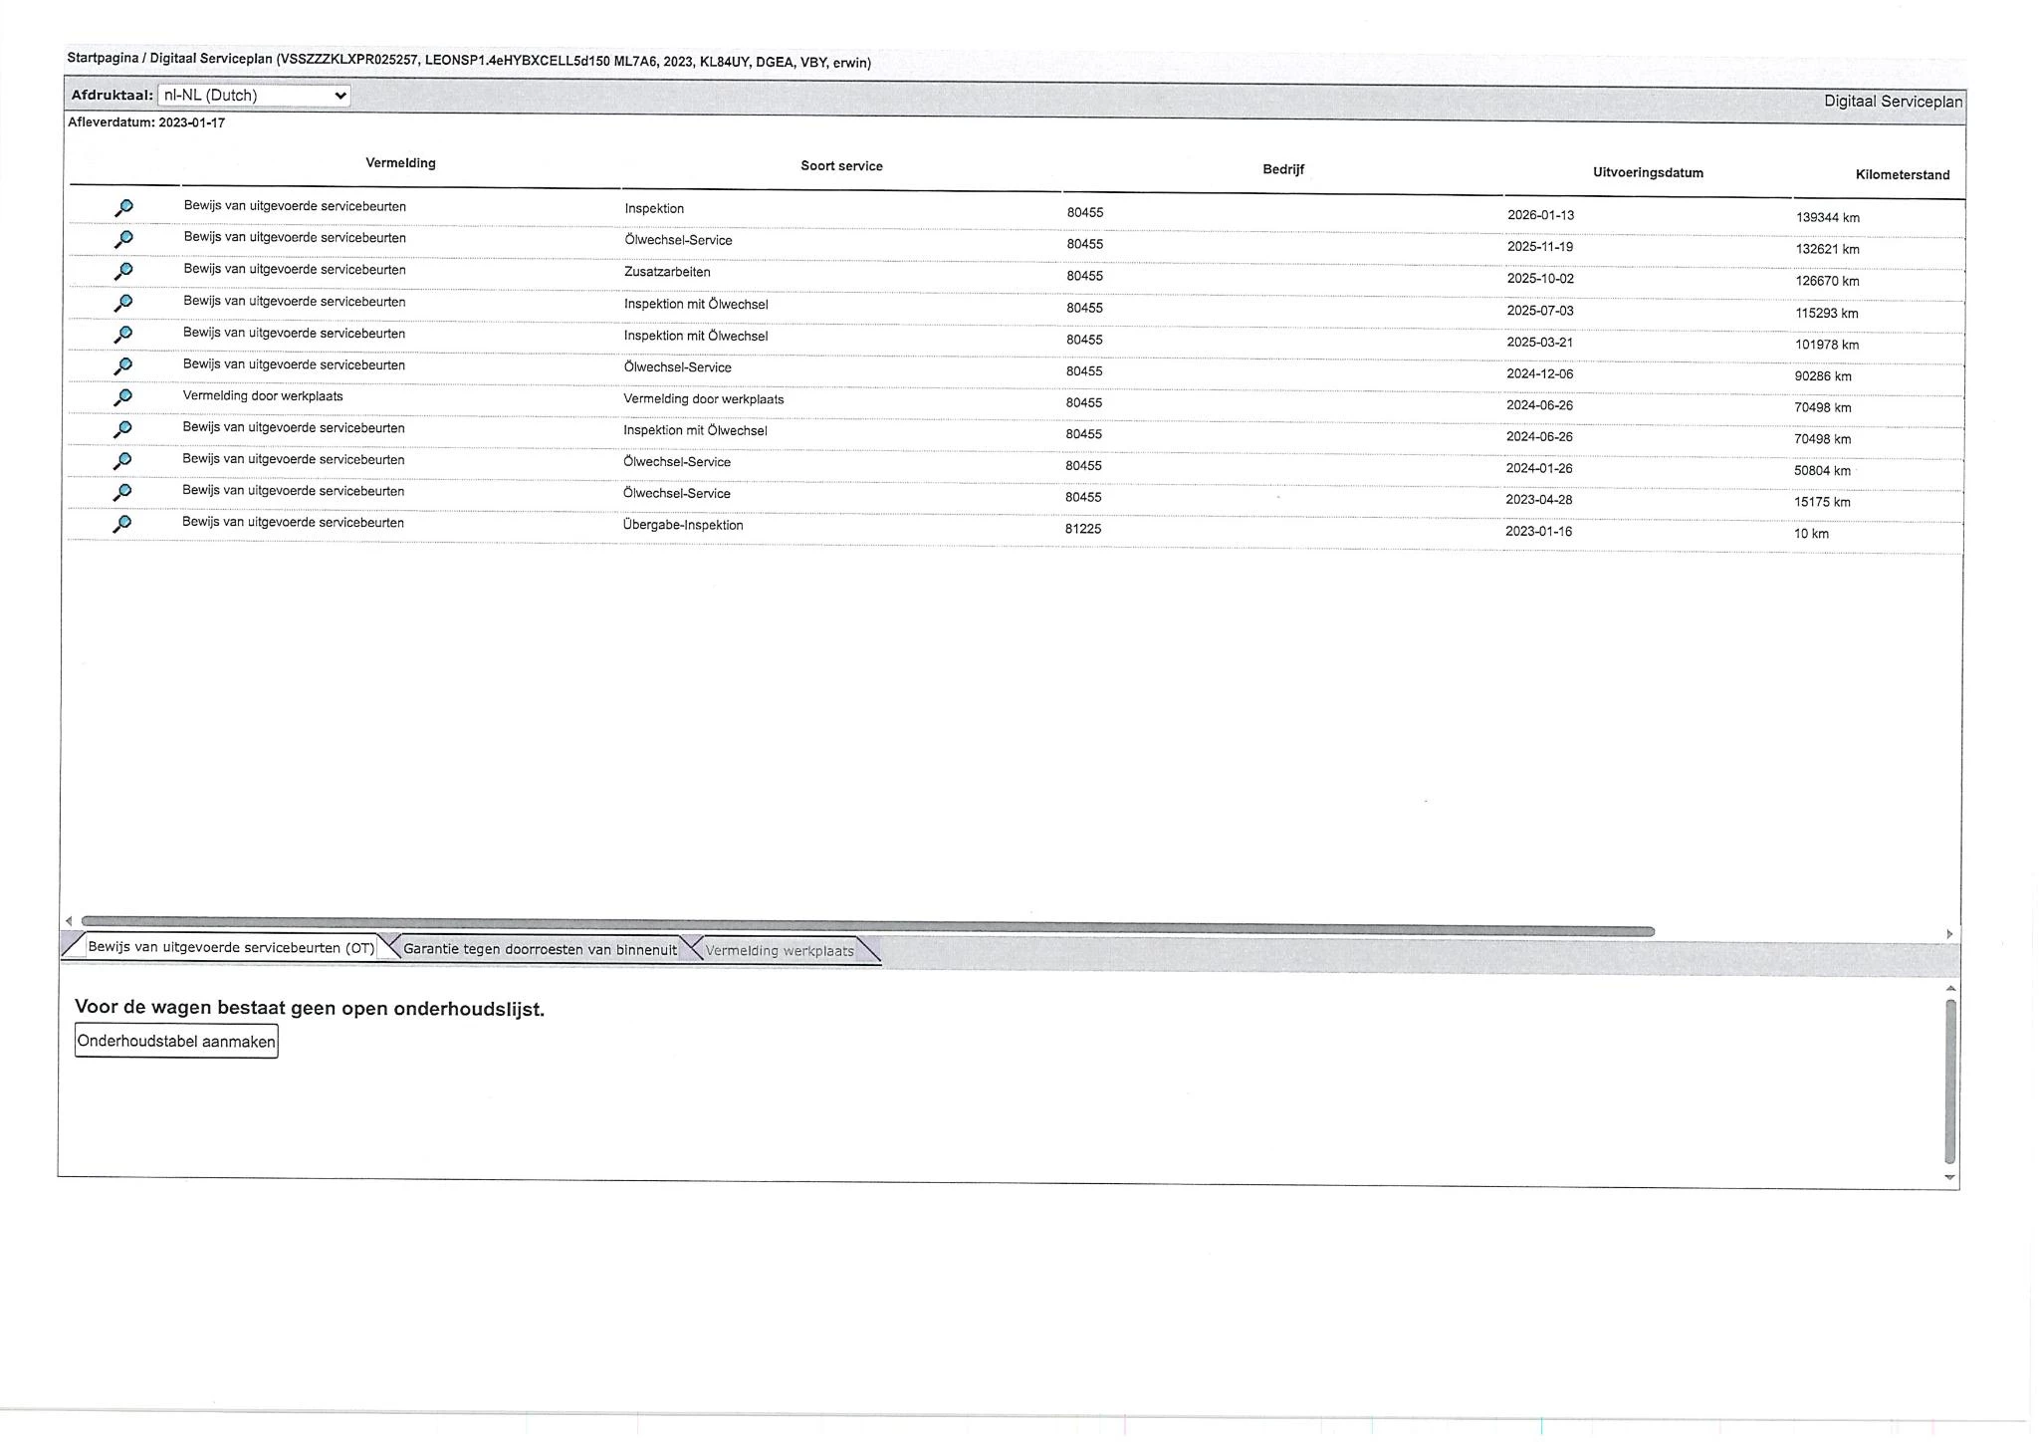Select the 126670 km mileage cell

[x=1828, y=281]
